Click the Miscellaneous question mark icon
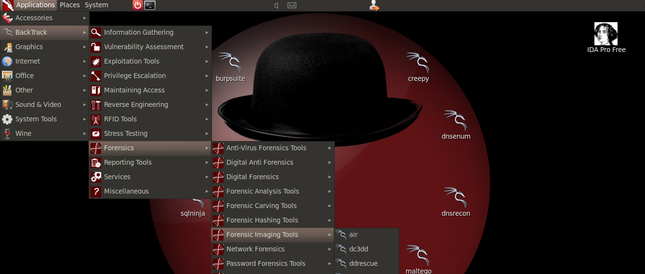Viewport: 645px width, 274px height. click(x=96, y=191)
